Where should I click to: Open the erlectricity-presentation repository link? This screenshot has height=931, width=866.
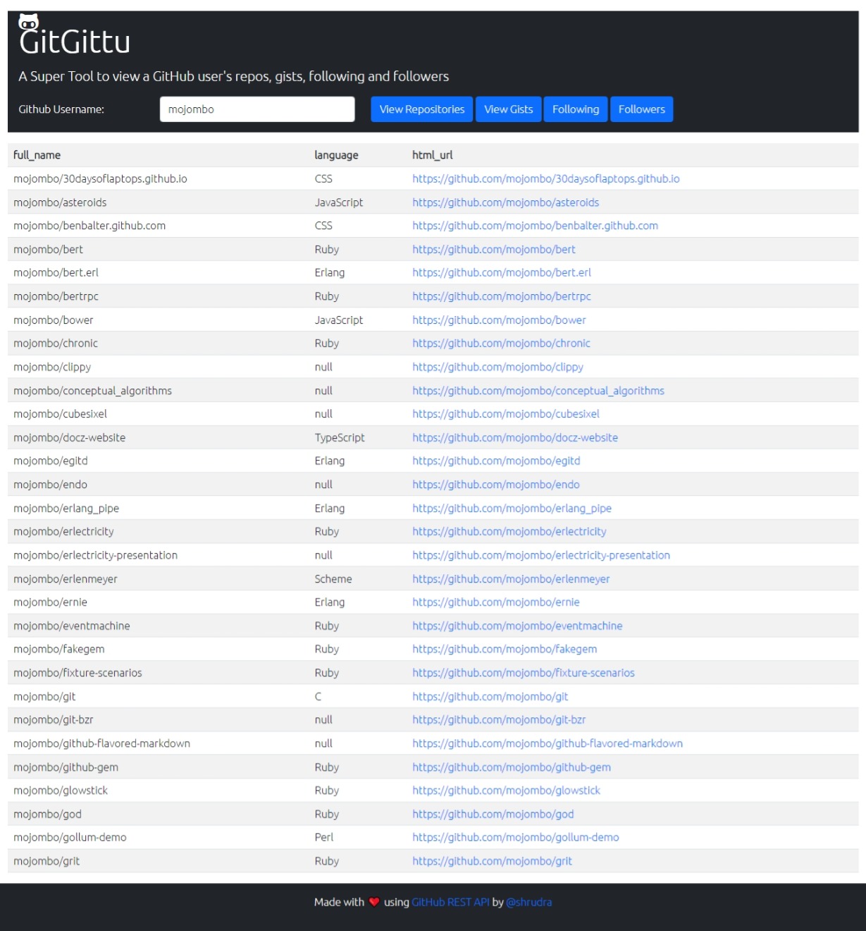coord(541,555)
